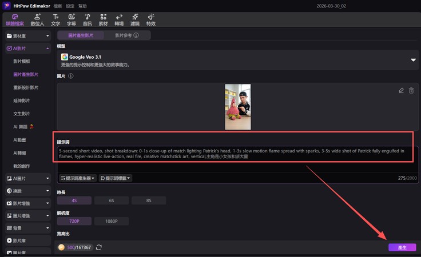Click the edit pencil icon for uploaded image

[x=402, y=90]
